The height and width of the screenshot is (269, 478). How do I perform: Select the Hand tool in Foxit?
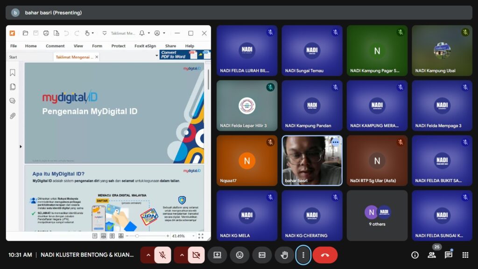point(87,33)
